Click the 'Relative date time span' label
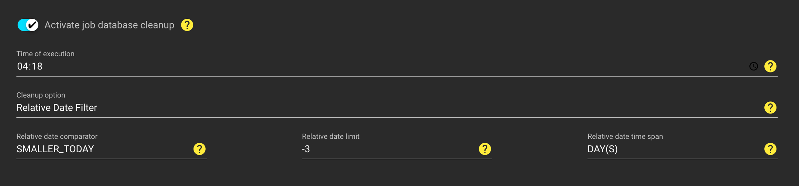The width and height of the screenshot is (799, 186). pos(625,136)
